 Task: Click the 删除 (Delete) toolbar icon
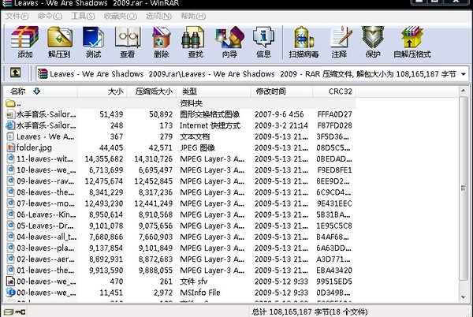(x=162, y=37)
